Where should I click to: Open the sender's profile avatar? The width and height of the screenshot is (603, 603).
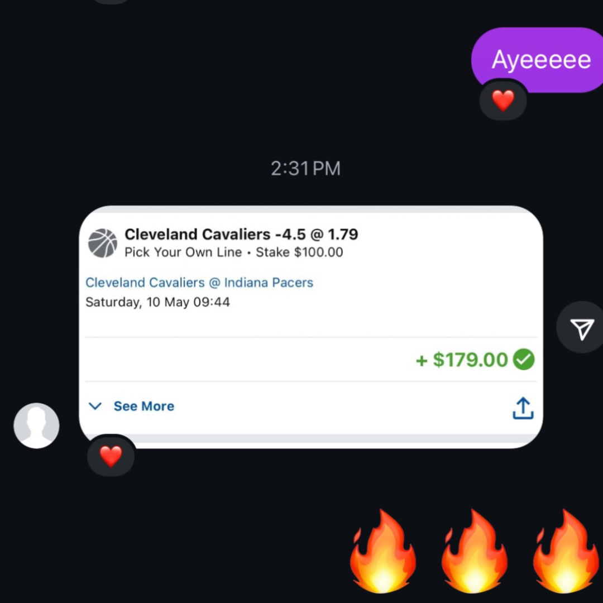coord(36,425)
